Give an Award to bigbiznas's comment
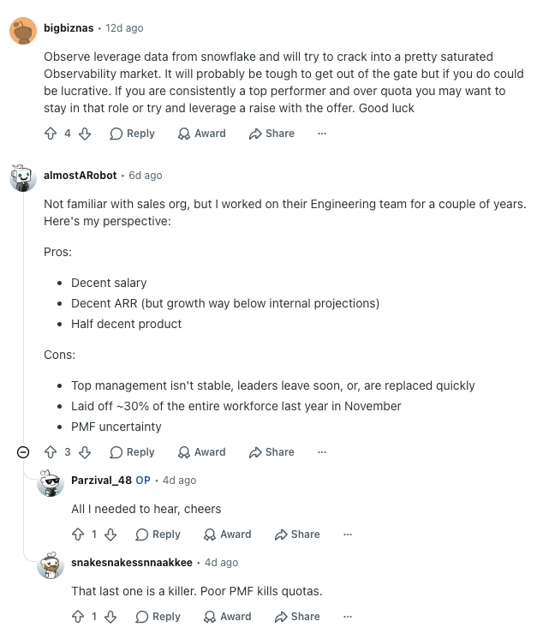The height and width of the screenshot is (633, 549). (x=202, y=134)
